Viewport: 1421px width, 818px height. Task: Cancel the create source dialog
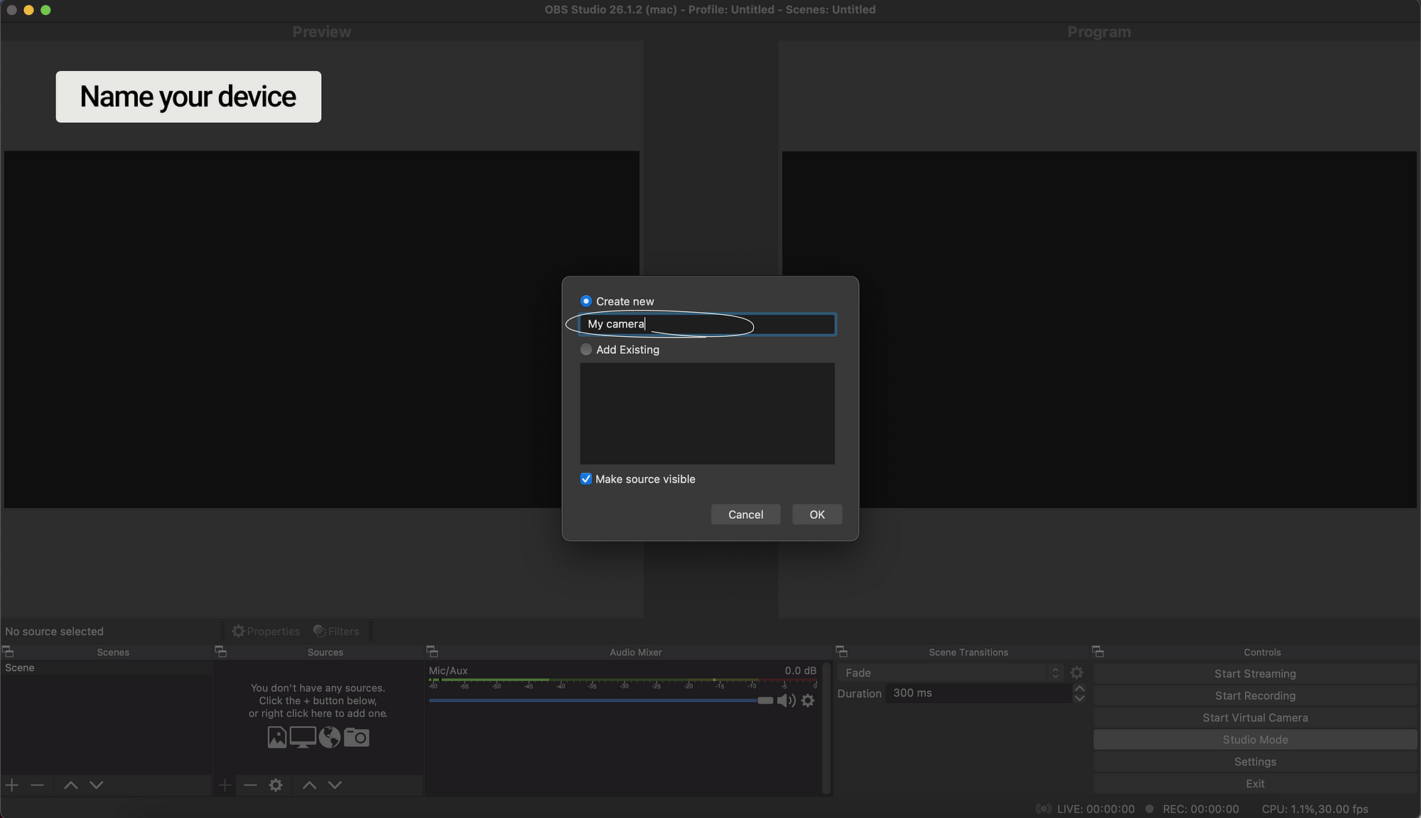click(x=745, y=515)
